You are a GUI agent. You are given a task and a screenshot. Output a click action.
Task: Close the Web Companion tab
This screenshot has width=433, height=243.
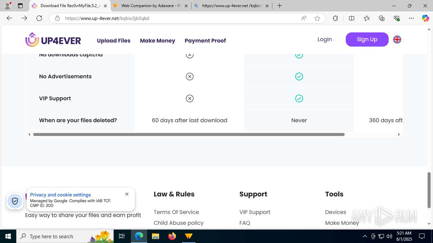[x=186, y=6]
